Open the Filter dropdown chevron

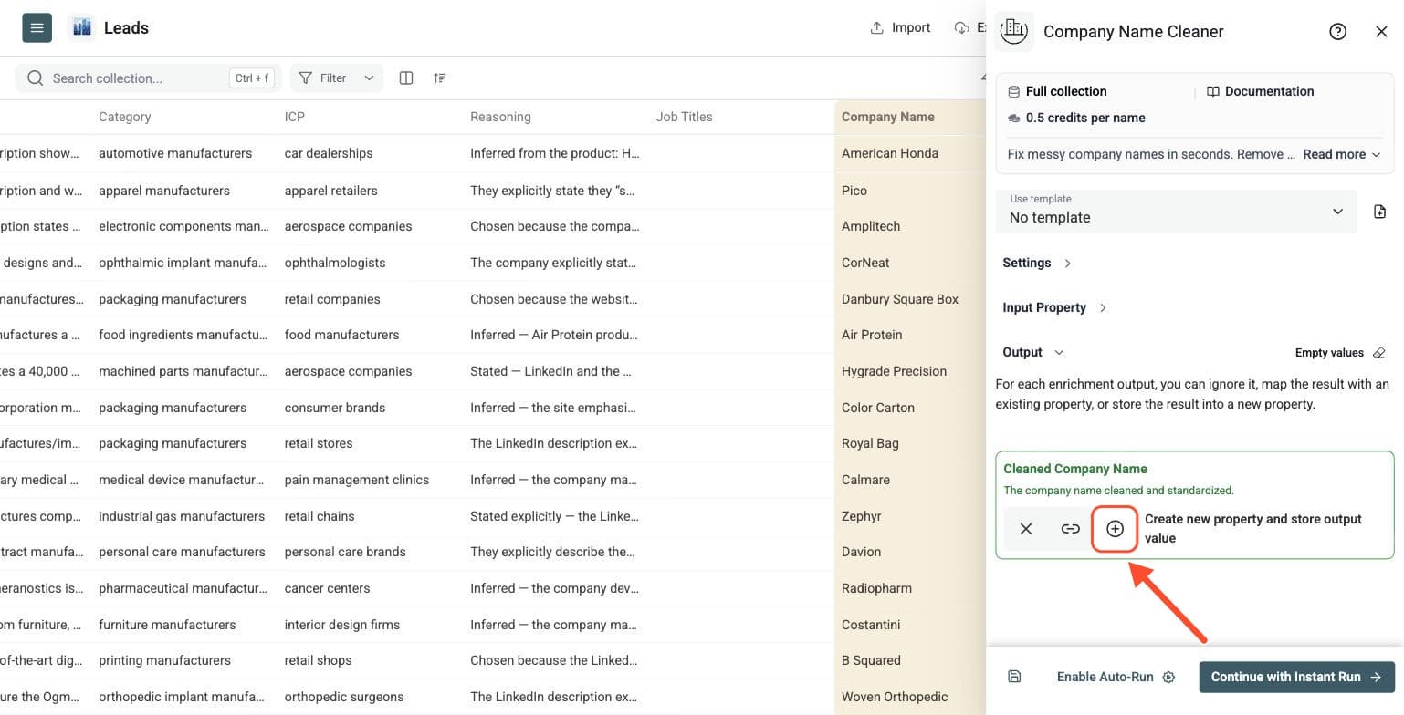coord(369,78)
